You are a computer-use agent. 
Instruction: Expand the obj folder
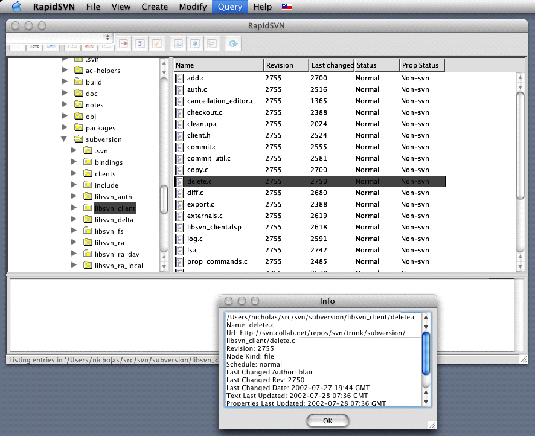pyautogui.click(x=65, y=116)
